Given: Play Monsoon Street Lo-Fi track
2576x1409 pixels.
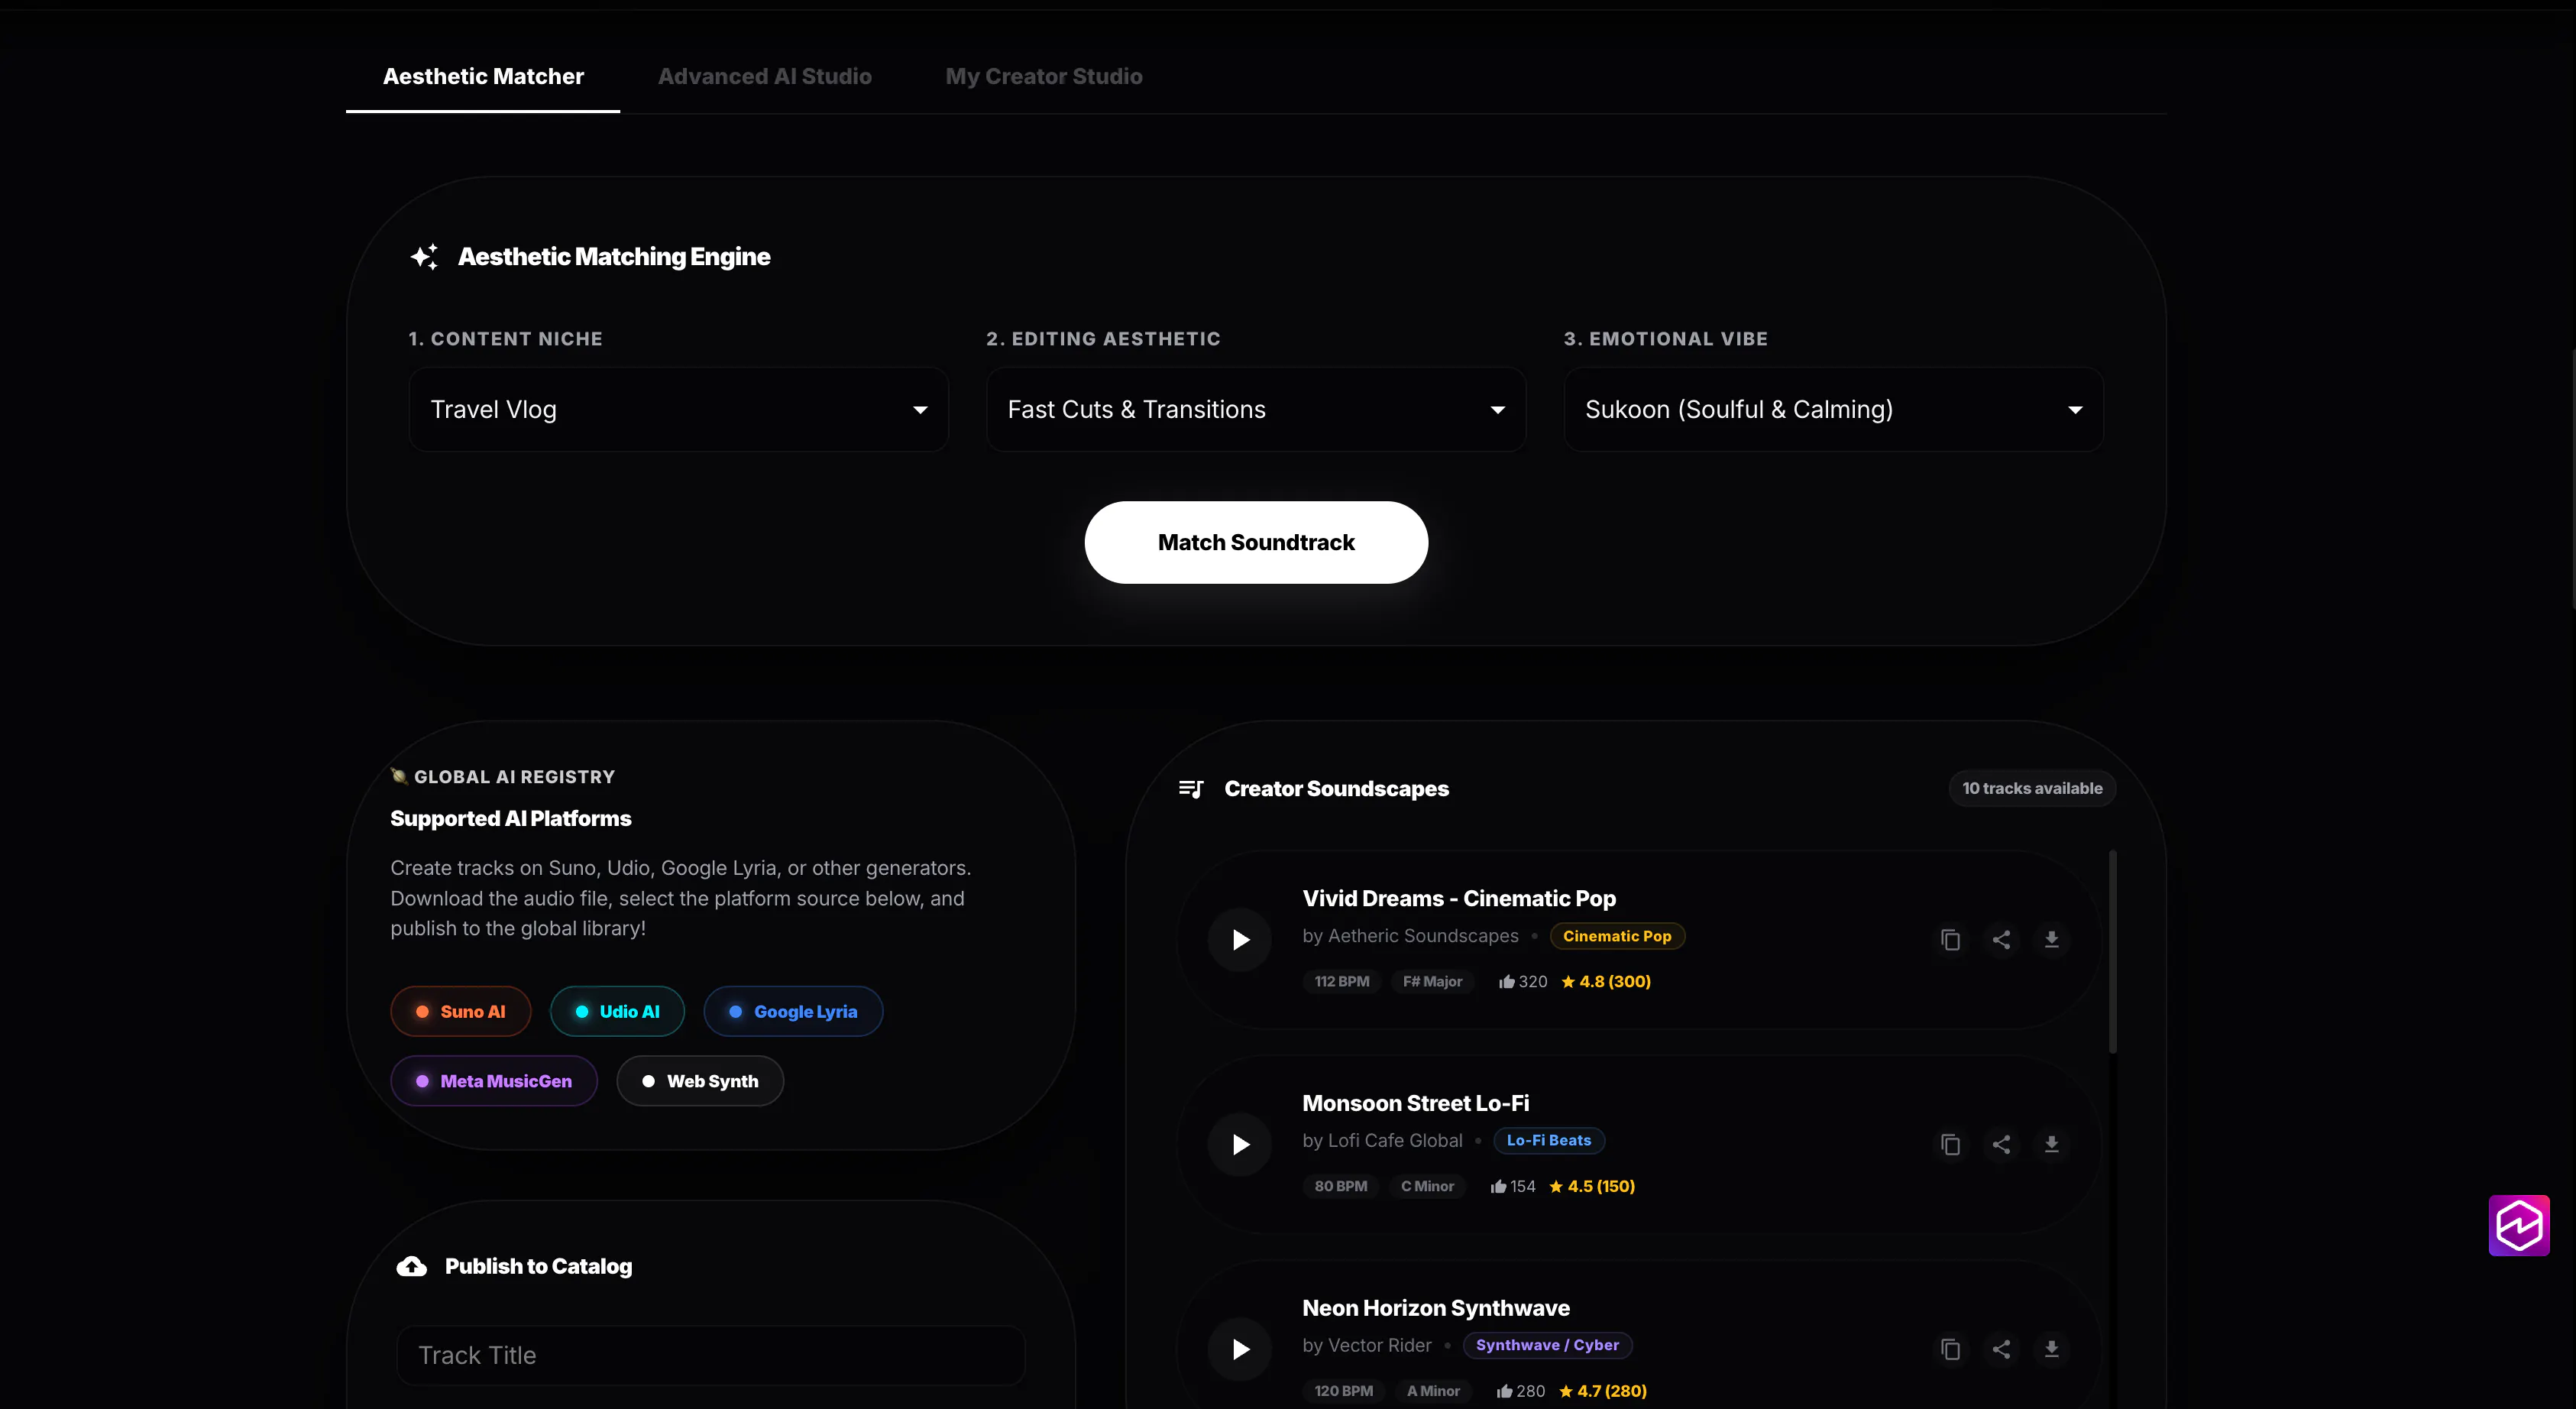Looking at the screenshot, I should pyautogui.click(x=1240, y=1144).
